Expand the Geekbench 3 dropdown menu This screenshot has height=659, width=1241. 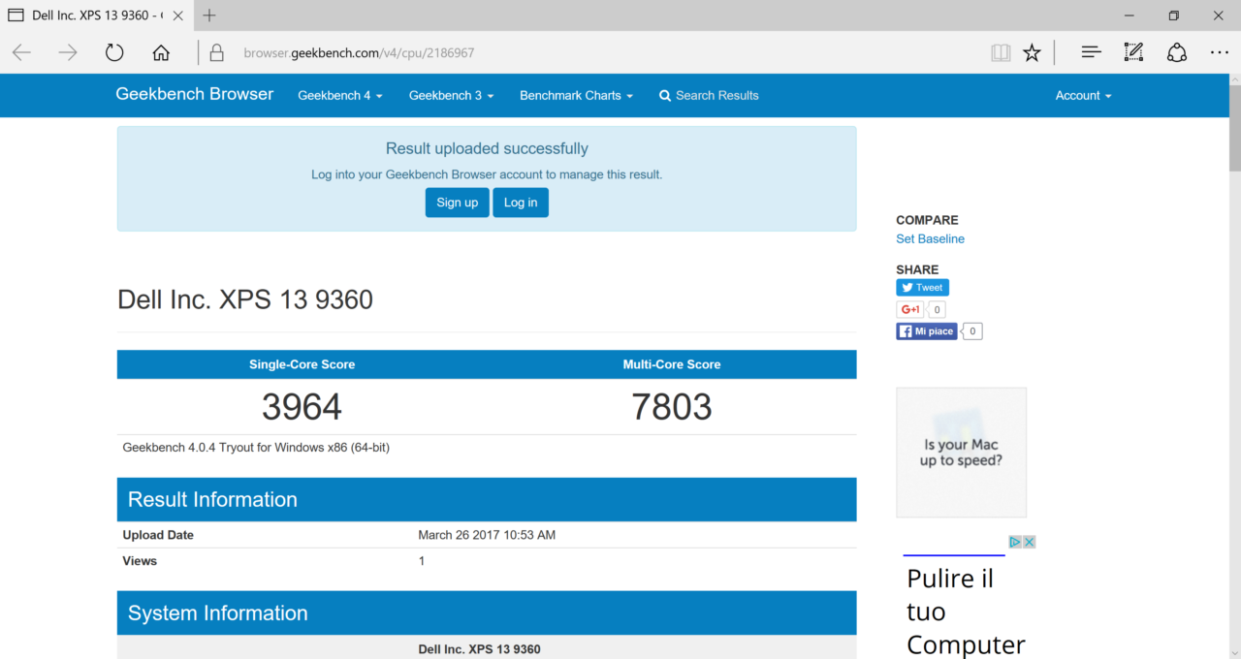(451, 95)
